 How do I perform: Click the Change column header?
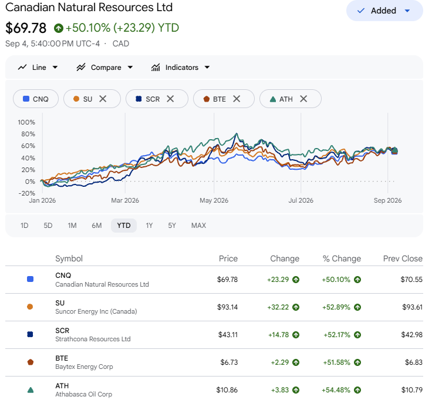pyautogui.click(x=285, y=258)
